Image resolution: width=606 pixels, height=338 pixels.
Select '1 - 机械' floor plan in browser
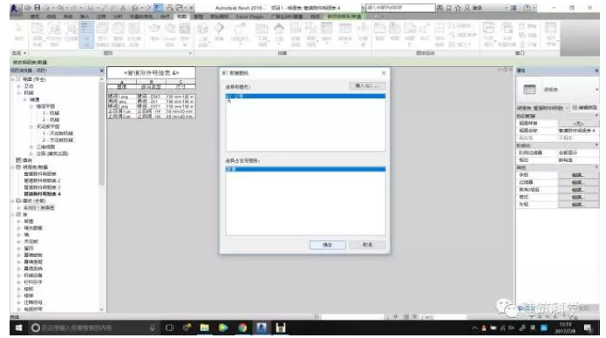(x=51, y=113)
